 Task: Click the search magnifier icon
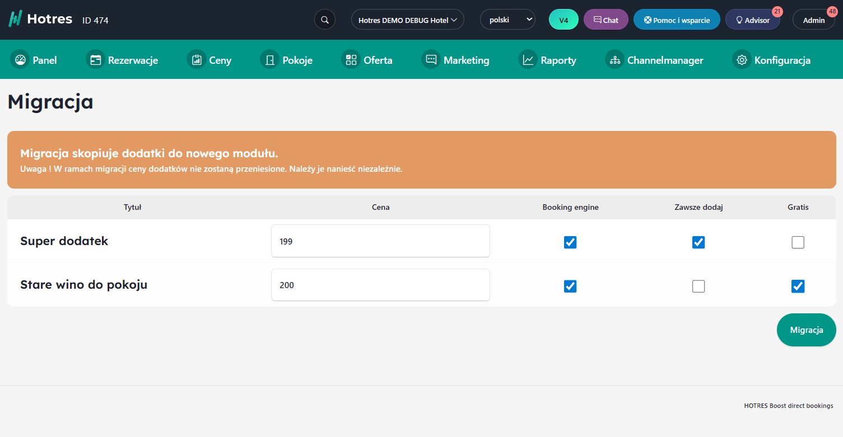(x=325, y=20)
